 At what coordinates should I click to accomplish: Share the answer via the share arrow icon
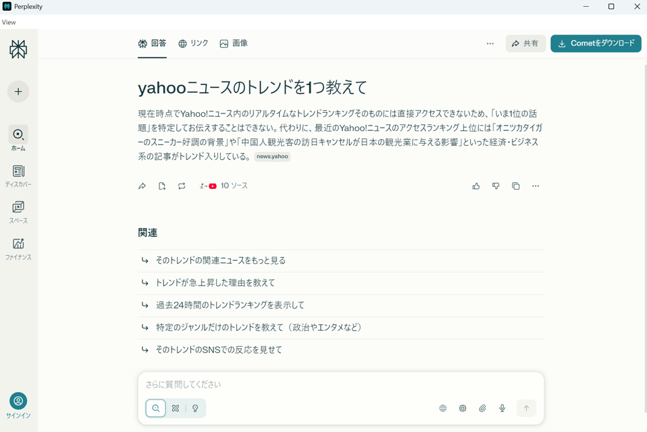(142, 186)
